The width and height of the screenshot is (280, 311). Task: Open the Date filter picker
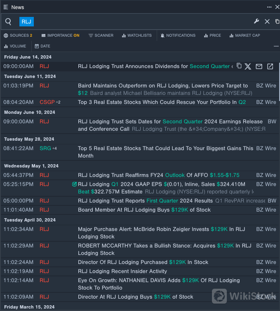(42, 46)
